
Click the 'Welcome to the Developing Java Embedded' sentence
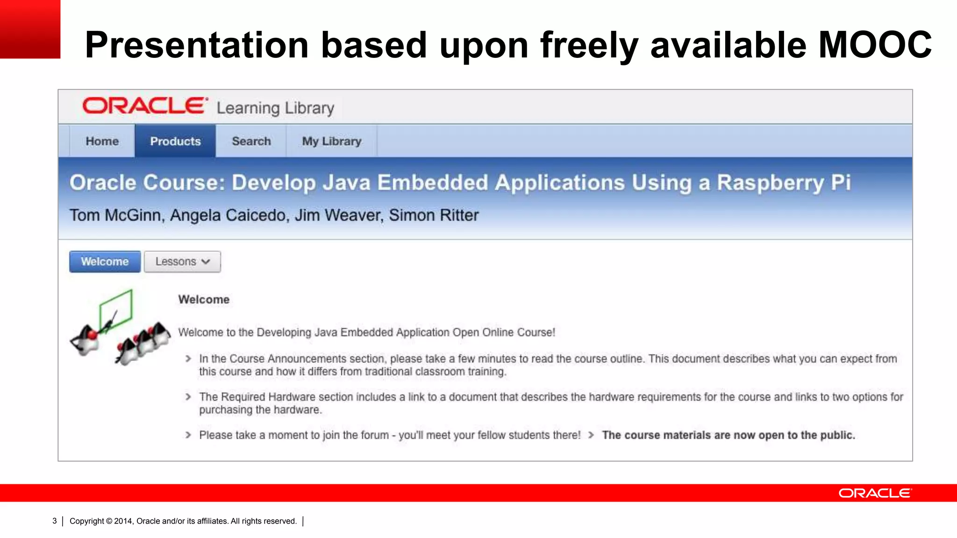[367, 333]
